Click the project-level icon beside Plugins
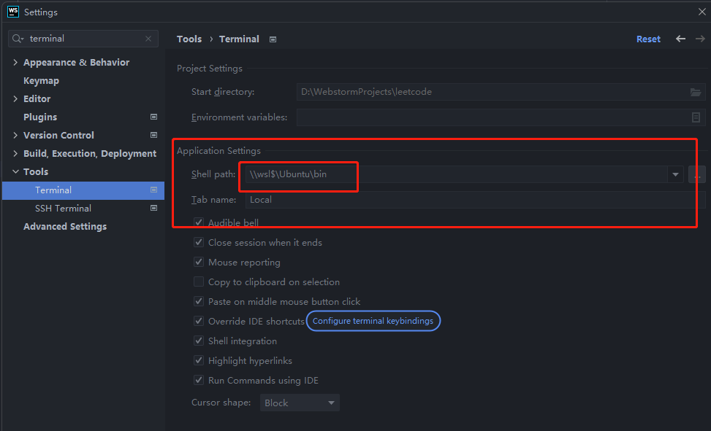The image size is (711, 431). tap(153, 117)
